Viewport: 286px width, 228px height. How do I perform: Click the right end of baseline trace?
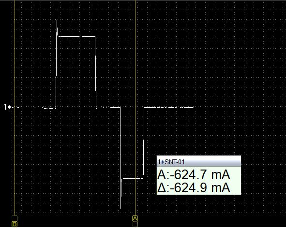[195, 107]
